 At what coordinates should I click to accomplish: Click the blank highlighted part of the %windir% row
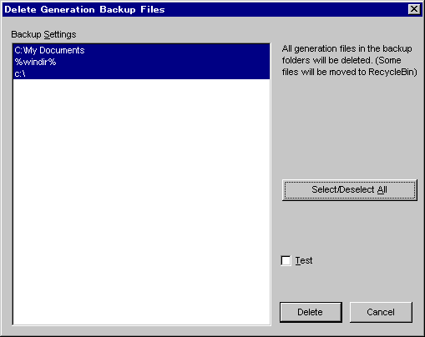[x=163, y=62]
